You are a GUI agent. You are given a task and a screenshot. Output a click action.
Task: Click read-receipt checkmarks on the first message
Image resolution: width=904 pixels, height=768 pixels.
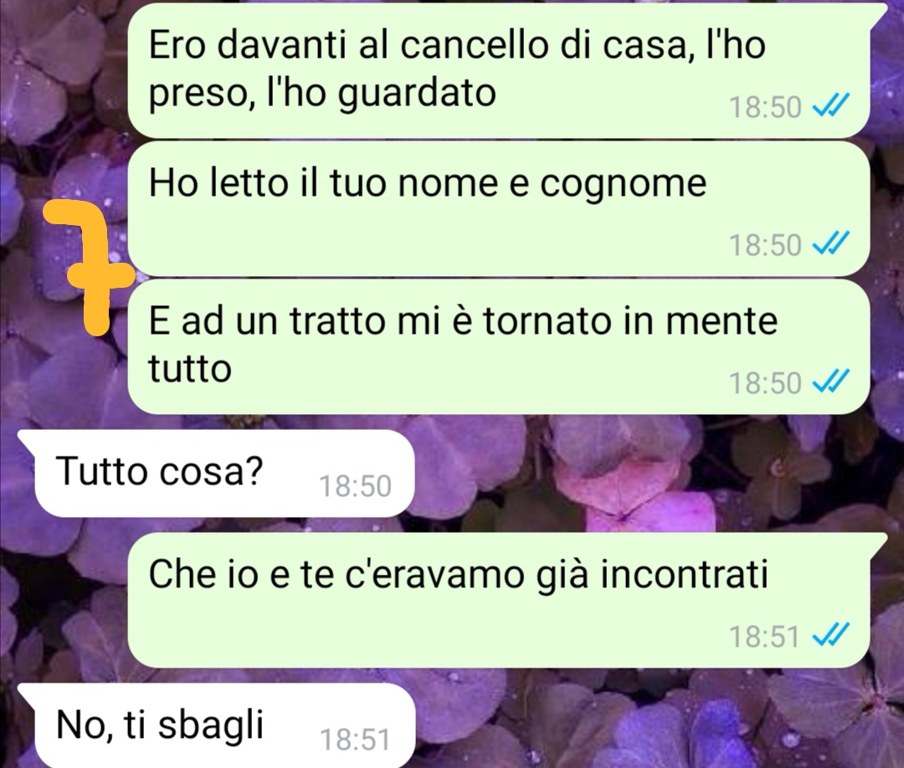[x=830, y=106]
